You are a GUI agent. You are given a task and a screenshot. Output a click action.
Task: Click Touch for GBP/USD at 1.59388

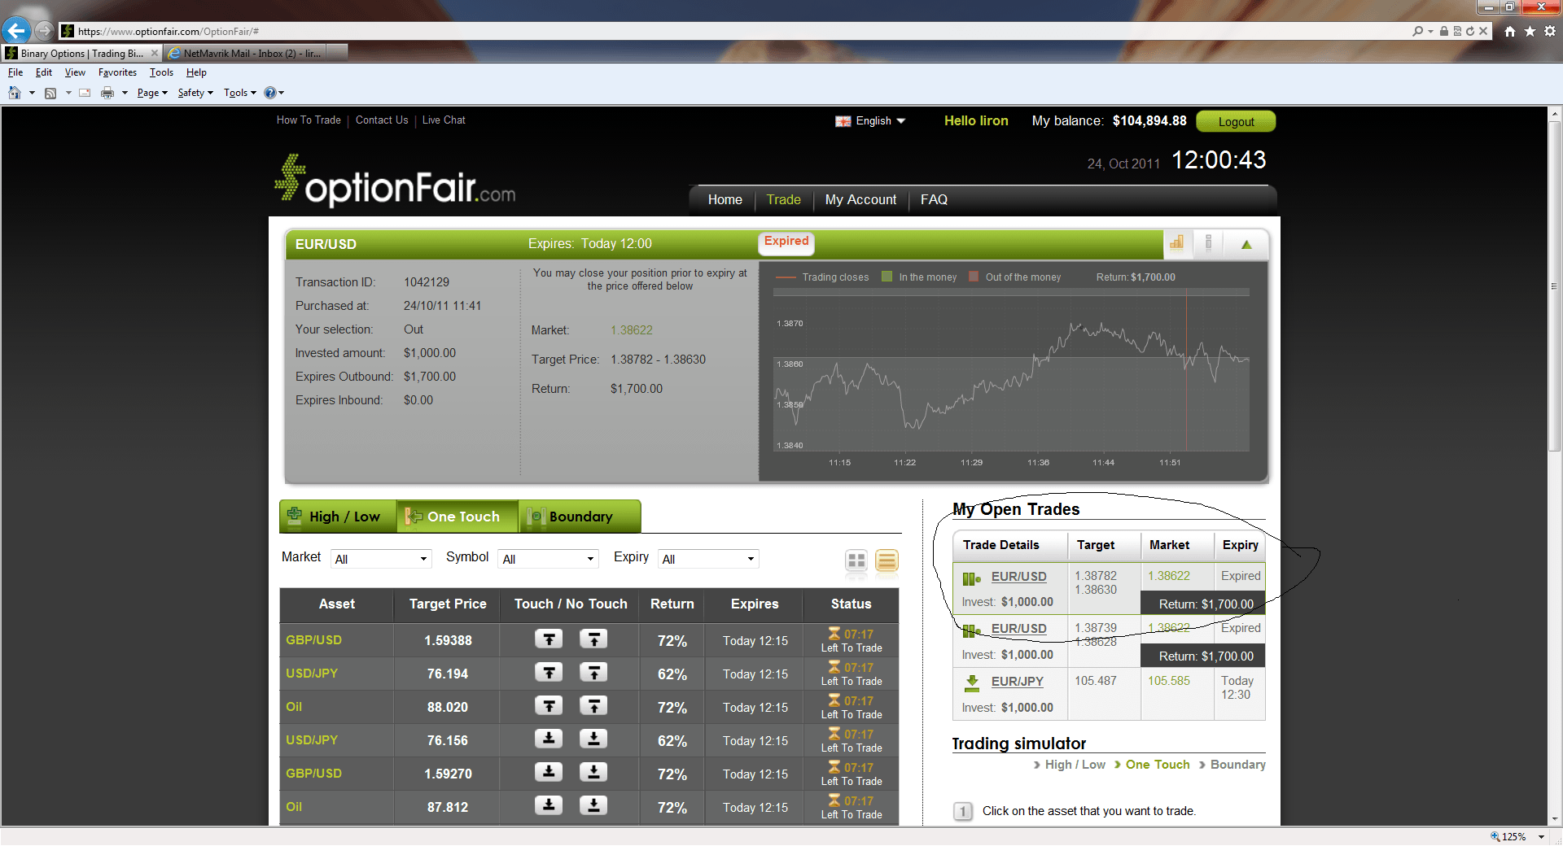pyautogui.click(x=549, y=639)
